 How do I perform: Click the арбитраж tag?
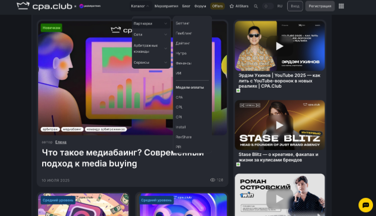pyautogui.click(x=50, y=129)
